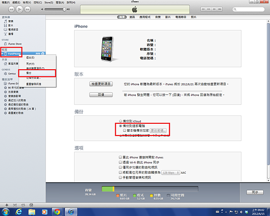Enable syncing only checked songs and videos
270x216 pixels.
[x=120, y=167]
